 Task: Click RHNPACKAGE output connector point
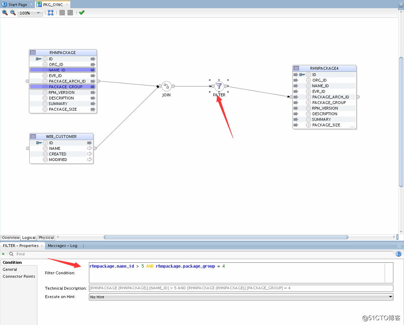point(99,81)
